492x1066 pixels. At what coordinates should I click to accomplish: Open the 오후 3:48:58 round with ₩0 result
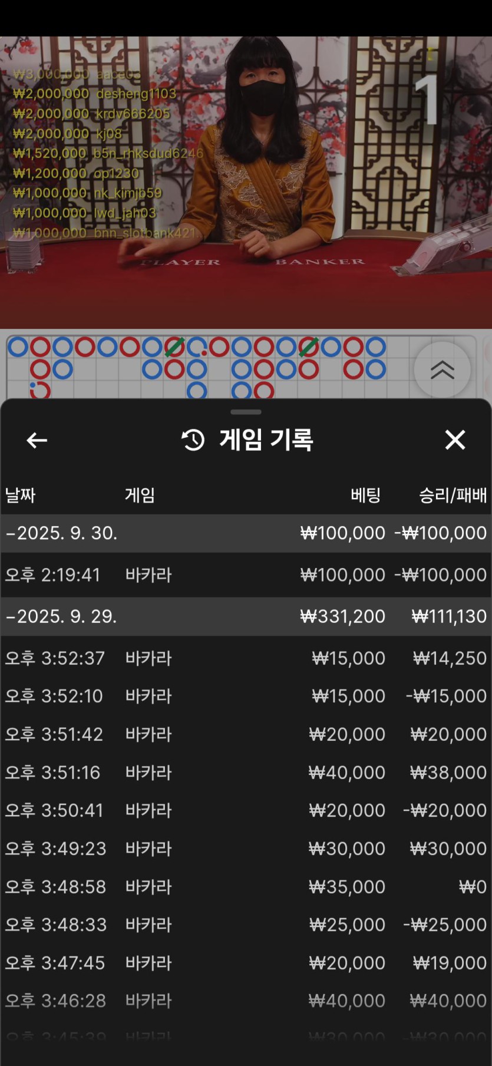point(246,887)
